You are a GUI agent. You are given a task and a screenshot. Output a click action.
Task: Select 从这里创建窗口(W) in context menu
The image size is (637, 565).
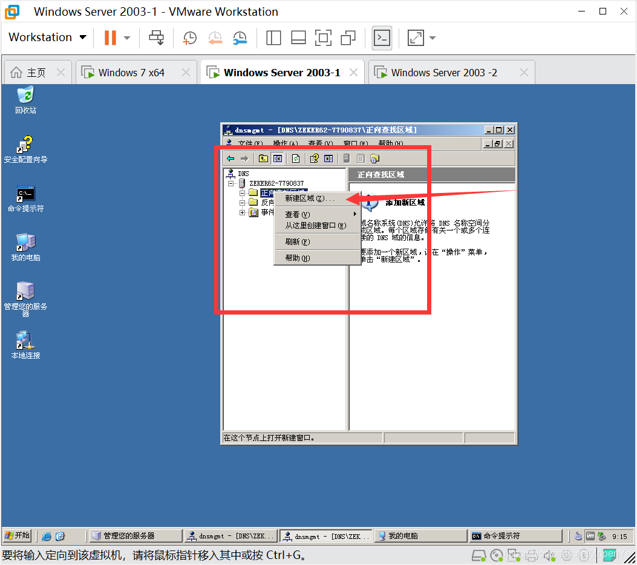(317, 226)
